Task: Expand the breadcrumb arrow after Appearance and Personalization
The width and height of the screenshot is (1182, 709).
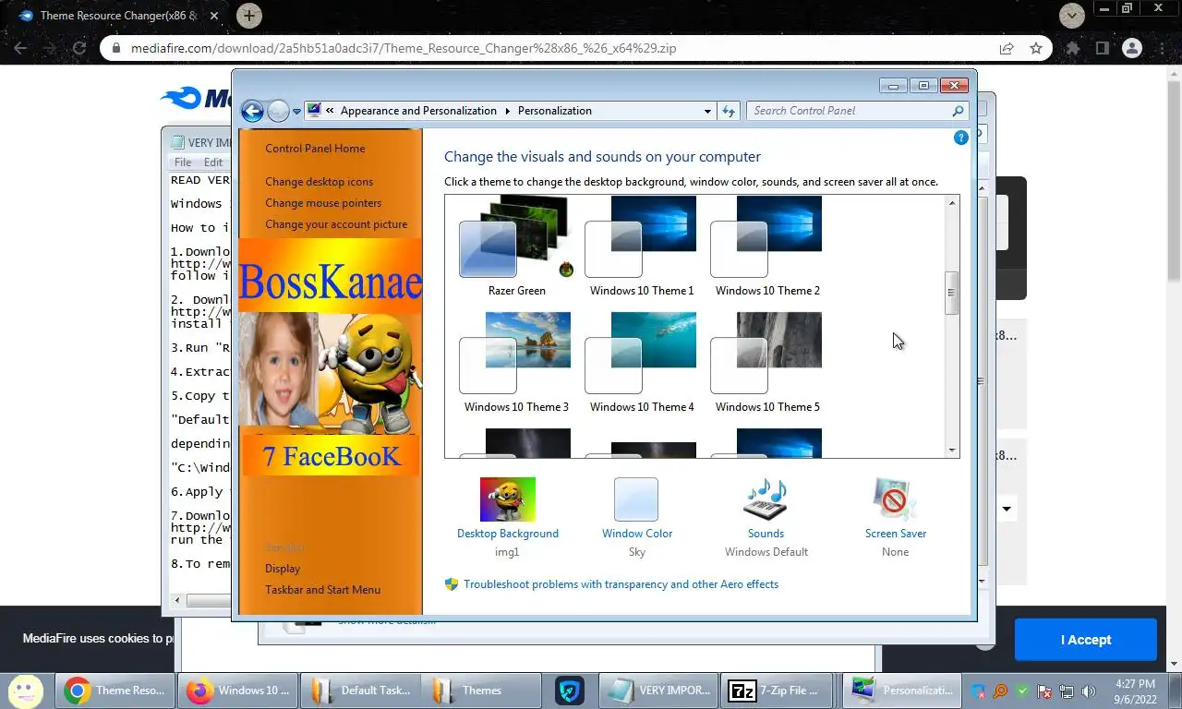Action: (507, 111)
